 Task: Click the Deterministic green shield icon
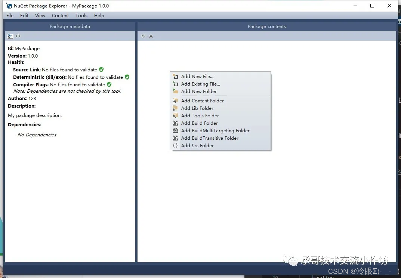pyautogui.click(x=127, y=77)
